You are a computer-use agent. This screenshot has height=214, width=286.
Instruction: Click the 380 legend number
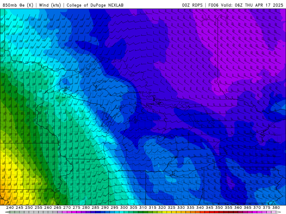276,208
